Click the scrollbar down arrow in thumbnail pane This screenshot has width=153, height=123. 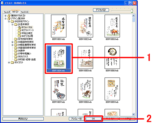pyautogui.click(x=133, y=114)
